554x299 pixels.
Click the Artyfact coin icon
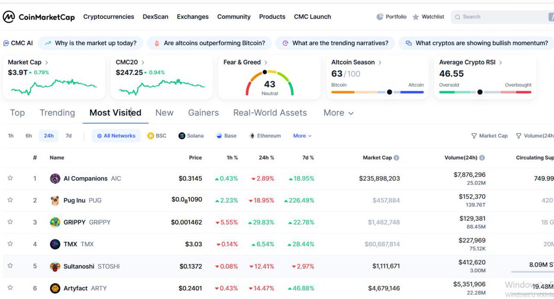tap(55, 288)
